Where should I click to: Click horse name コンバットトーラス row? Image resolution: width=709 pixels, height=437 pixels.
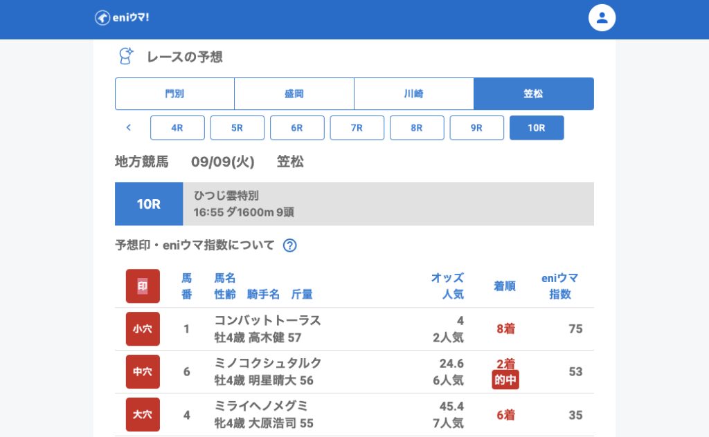[267, 321]
